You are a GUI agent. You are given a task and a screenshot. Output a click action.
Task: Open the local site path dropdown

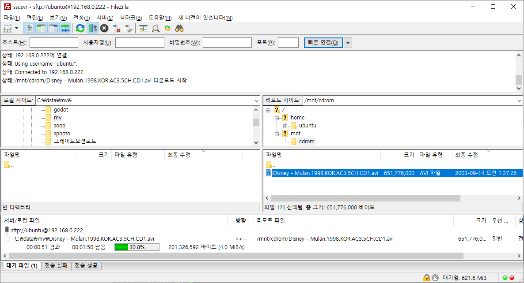[x=256, y=101]
